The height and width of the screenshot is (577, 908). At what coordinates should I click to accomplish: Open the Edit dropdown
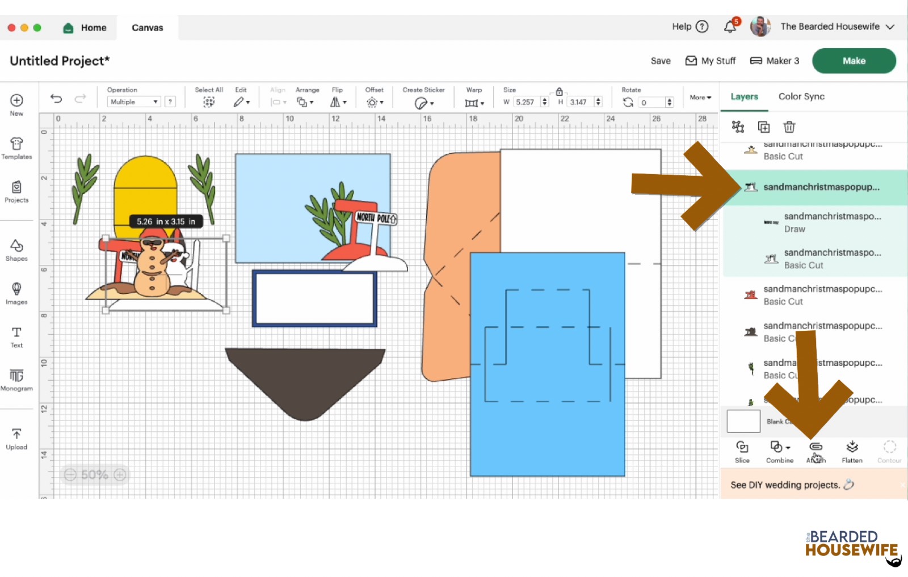(241, 102)
